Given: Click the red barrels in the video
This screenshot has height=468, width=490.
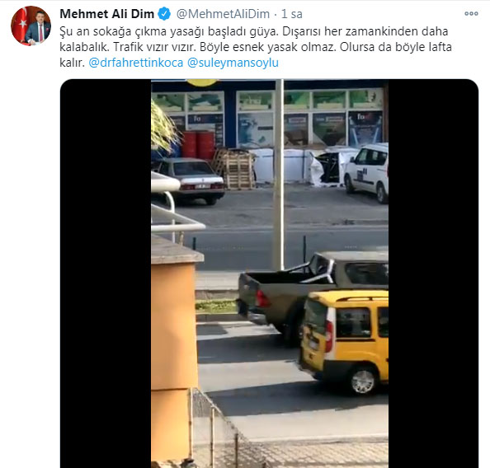Looking at the screenshot, I should click(198, 144).
